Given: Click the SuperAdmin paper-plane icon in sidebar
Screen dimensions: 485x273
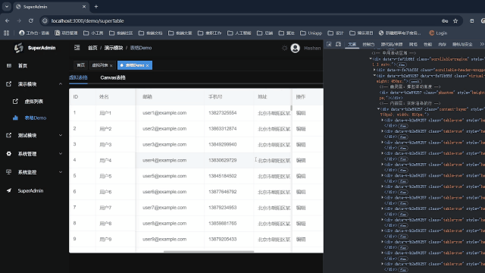Looking at the screenshot, I should coord(8,190).
